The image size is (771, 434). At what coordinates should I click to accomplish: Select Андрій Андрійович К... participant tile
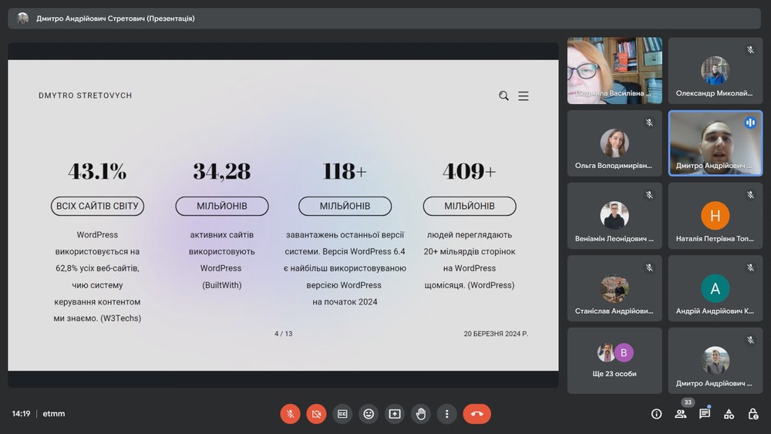(715, 288)
